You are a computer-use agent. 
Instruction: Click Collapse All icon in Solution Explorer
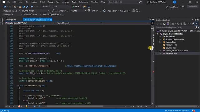point(181,24)
